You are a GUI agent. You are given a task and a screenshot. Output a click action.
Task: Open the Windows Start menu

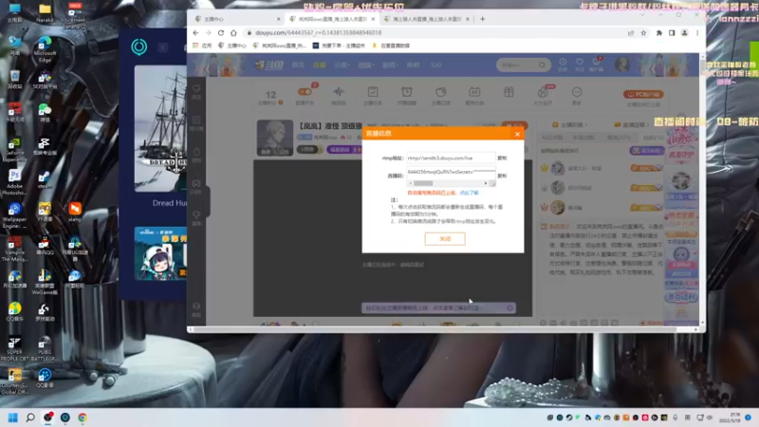(x=13, y=418)
